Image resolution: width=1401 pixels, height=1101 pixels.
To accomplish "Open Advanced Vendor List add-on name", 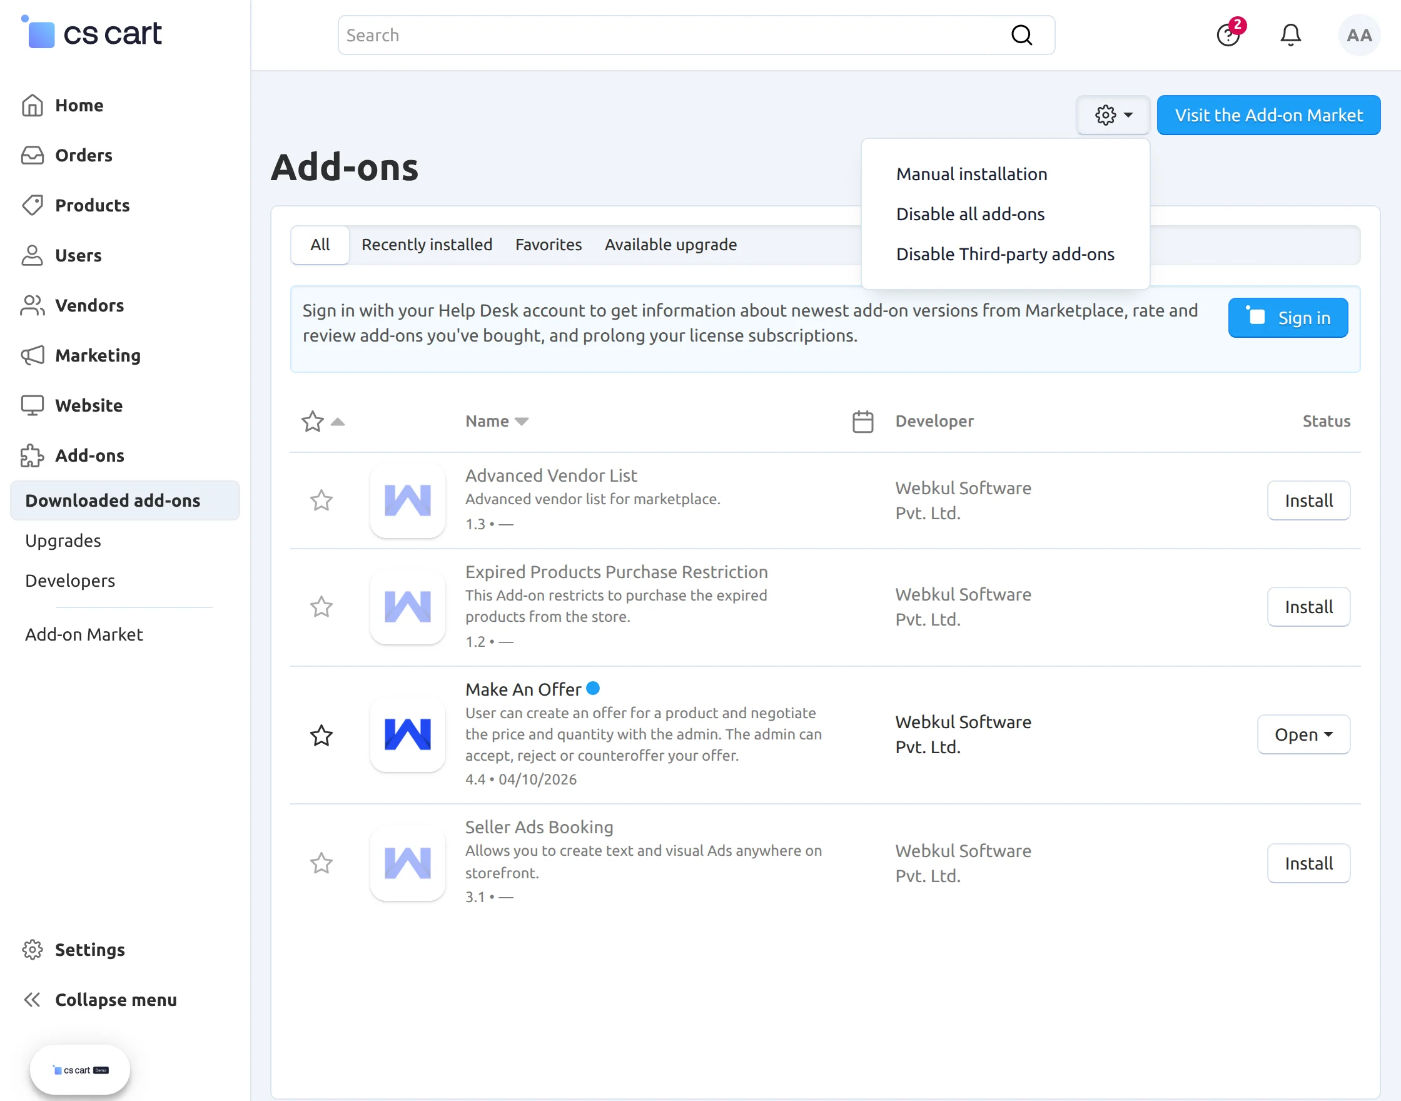I will point(550,475).
